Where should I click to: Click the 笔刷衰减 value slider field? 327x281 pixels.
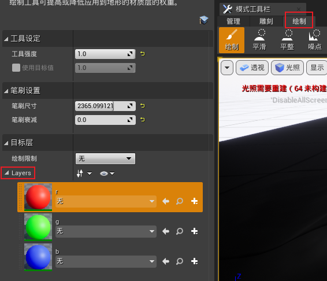(105, 120)
